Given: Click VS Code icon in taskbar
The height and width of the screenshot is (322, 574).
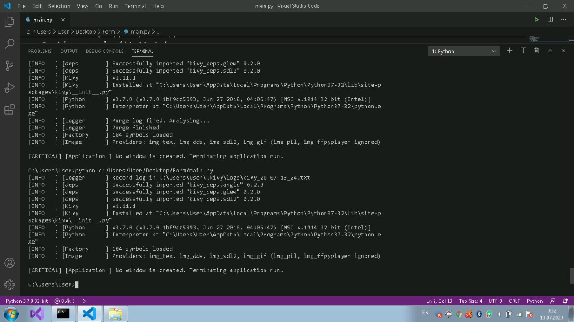Looking at the screenshot, I should [89, 313].
